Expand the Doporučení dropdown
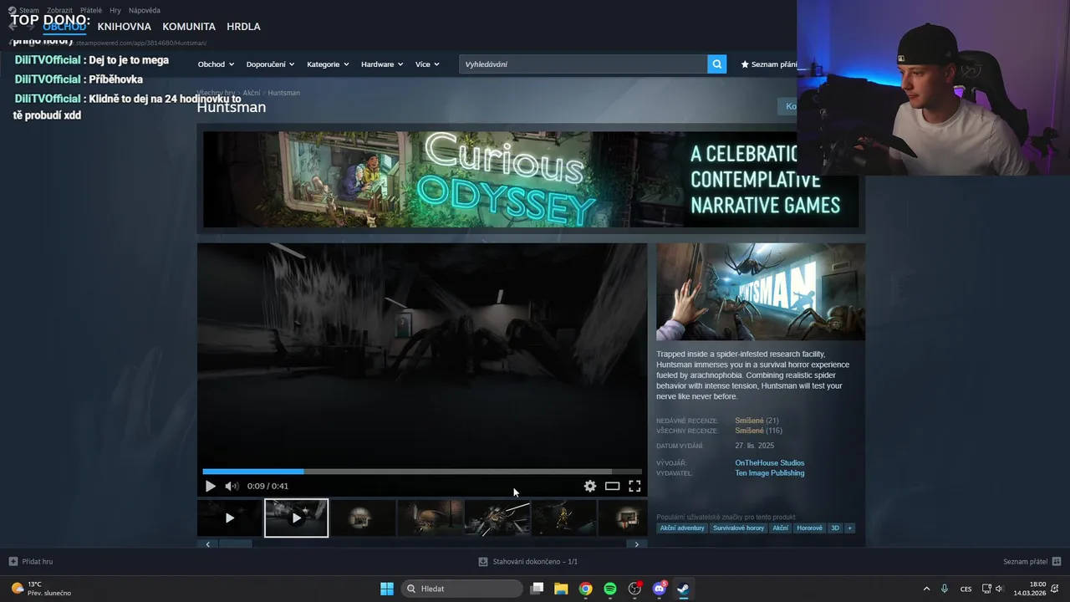This screenshot has width=1070, height=602. click(x=270, y=64)
